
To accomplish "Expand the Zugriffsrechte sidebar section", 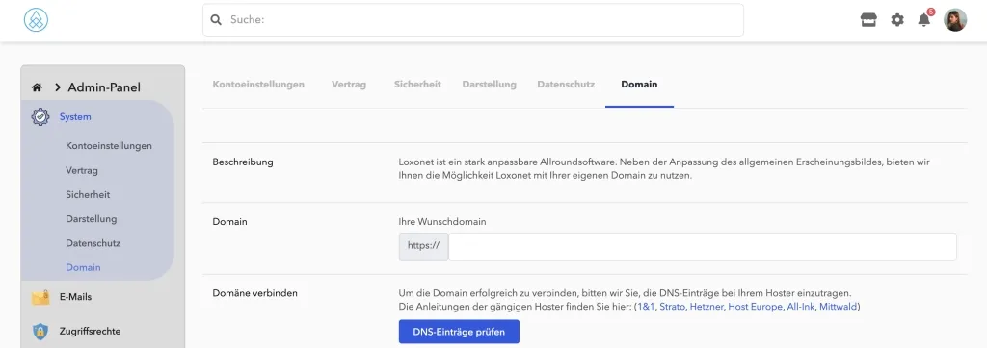I will click(x=90, y=331).
